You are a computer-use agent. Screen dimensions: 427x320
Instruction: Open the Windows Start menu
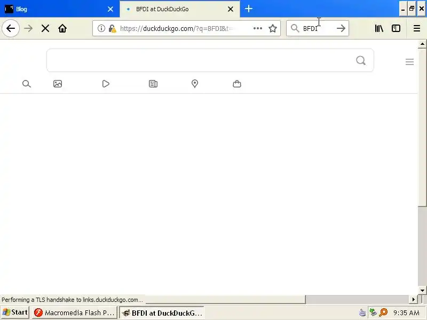point(15,313)
